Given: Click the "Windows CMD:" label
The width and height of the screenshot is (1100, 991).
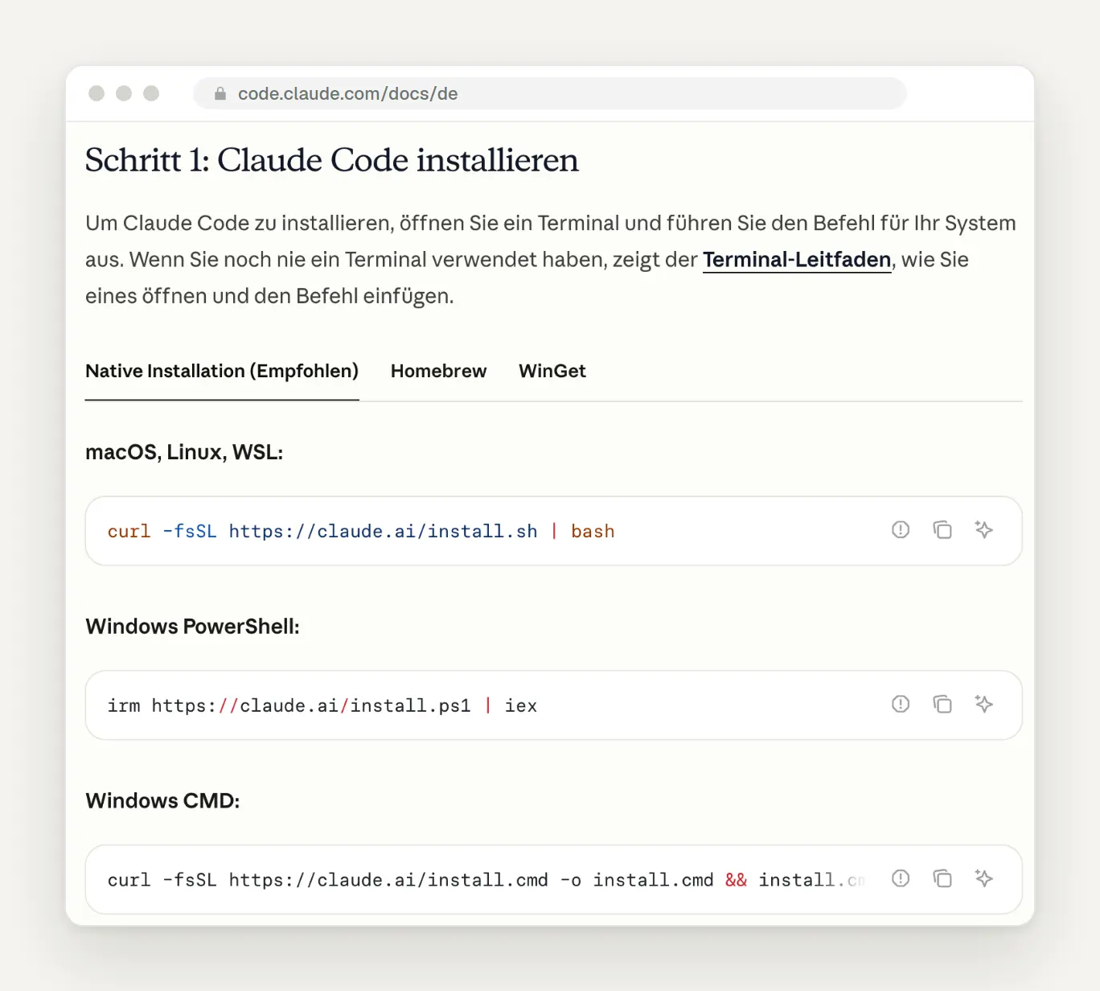Looking at the screenshot, I should coord(162,801).
